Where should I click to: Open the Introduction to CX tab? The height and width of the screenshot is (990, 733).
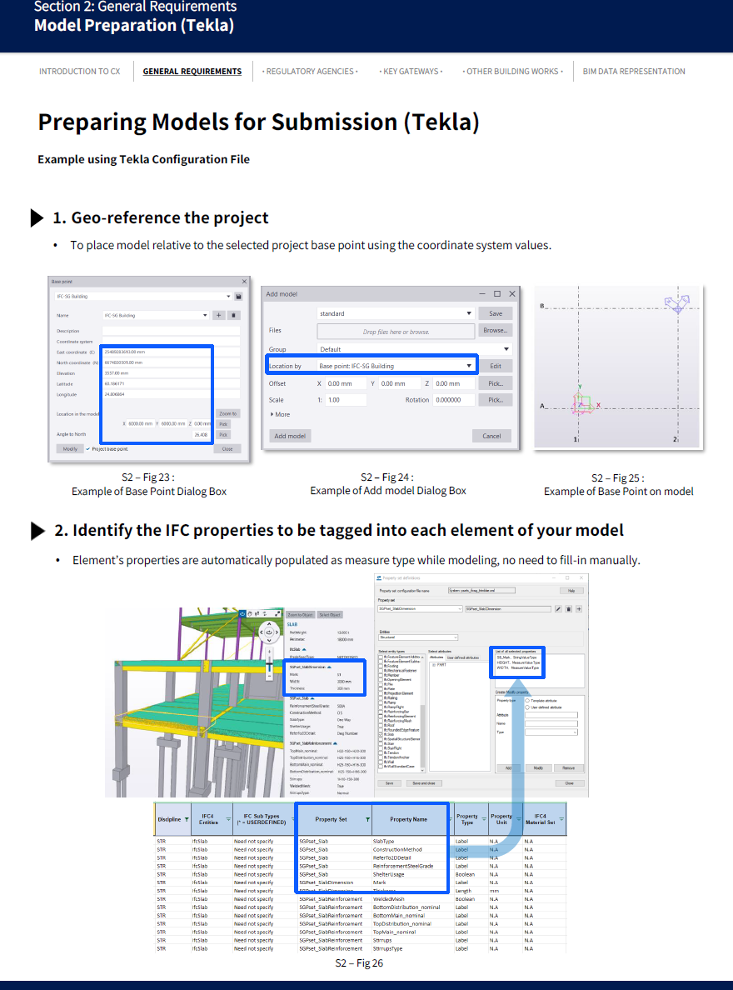[x=80, y=72]
